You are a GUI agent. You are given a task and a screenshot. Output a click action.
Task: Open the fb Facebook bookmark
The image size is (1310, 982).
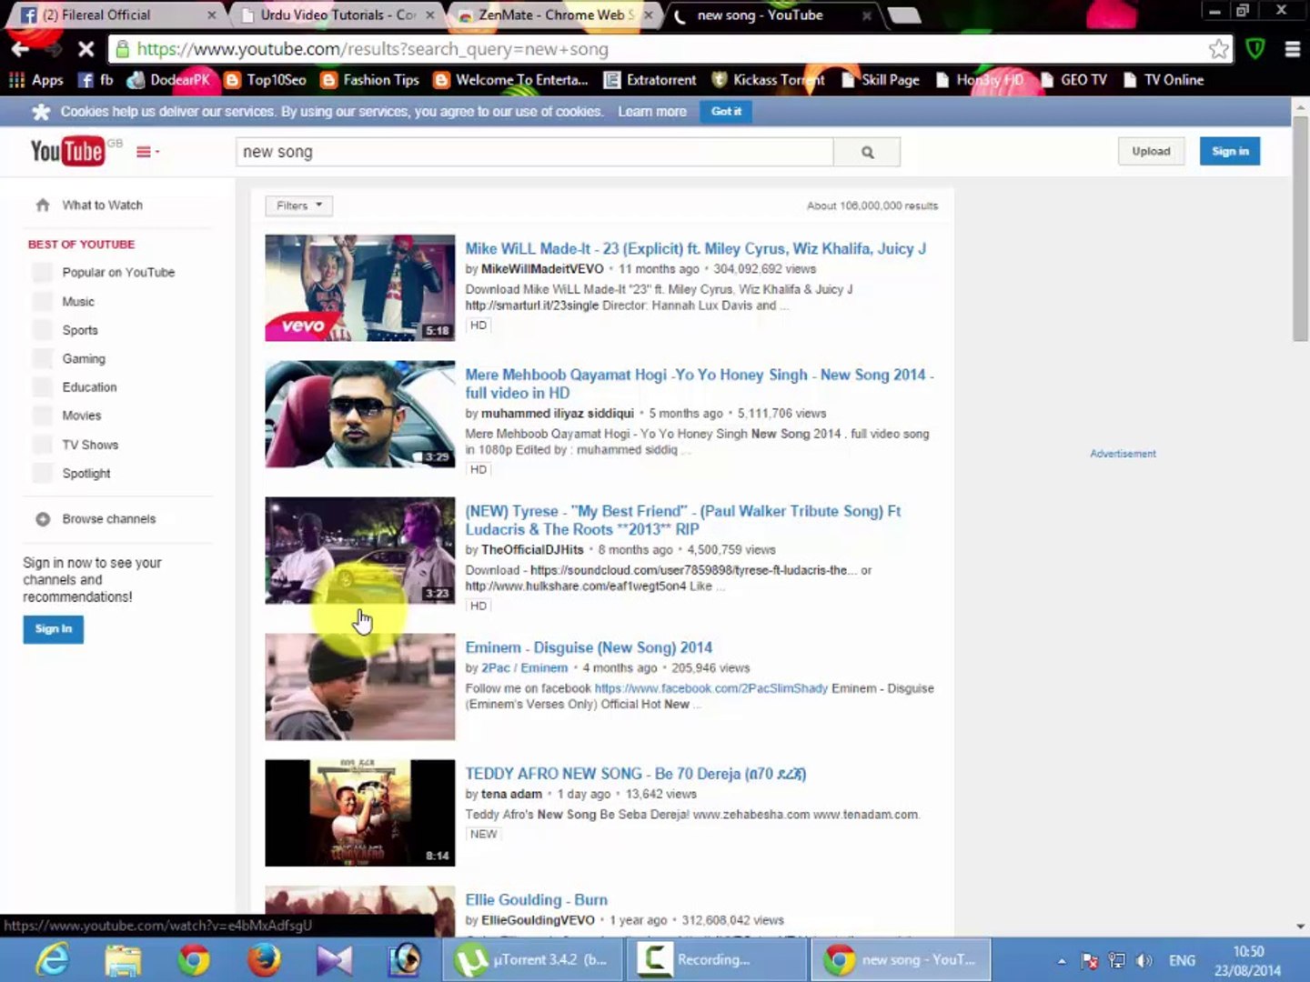tap(96, 80)
